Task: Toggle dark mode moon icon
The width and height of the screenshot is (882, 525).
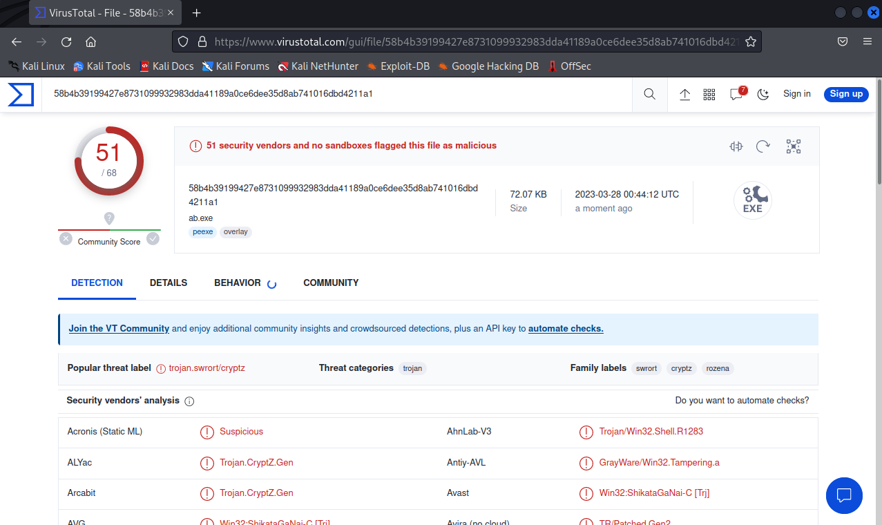Action: 763,95
